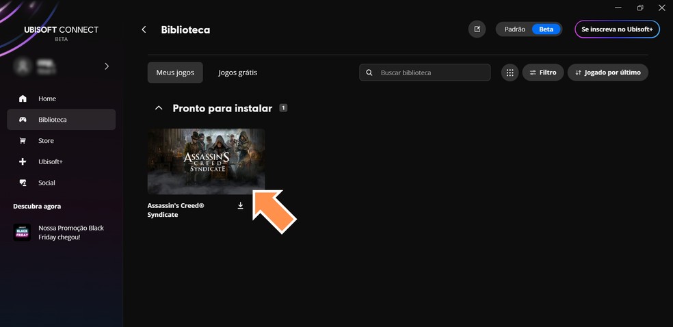
Task: Go back using the arrow beside Biblioteca
Action: tap(144, 29)
